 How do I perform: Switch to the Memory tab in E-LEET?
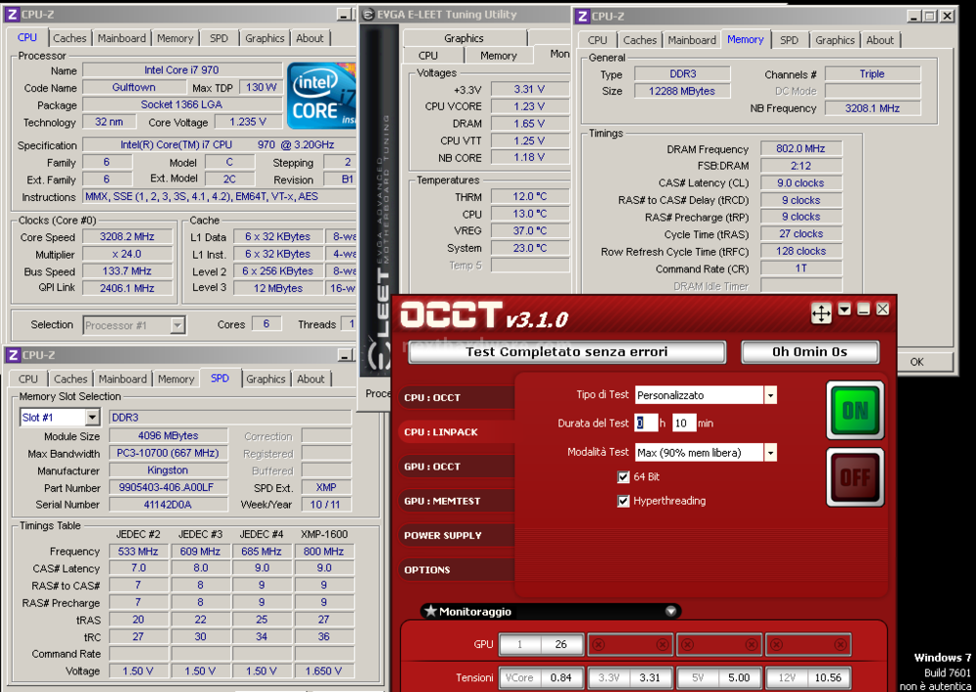pyautogui.click(x=499, y=56)
